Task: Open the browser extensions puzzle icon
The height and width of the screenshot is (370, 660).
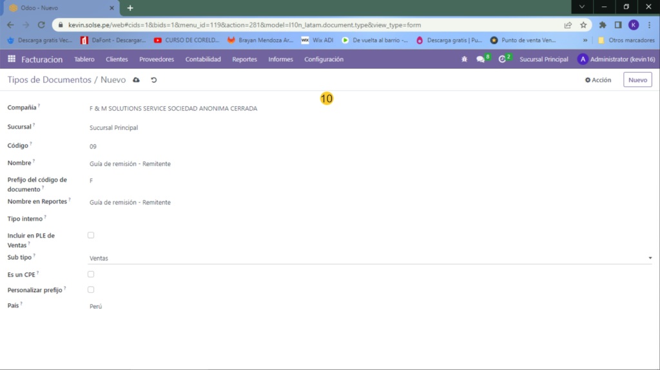Action: (603, 25)
